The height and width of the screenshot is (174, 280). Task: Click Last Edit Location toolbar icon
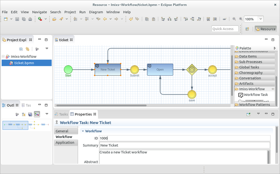pyautogui.click(x=98, y=19)
